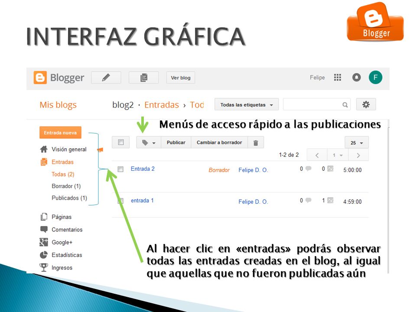Click the Publicar button

click(176, 143)
